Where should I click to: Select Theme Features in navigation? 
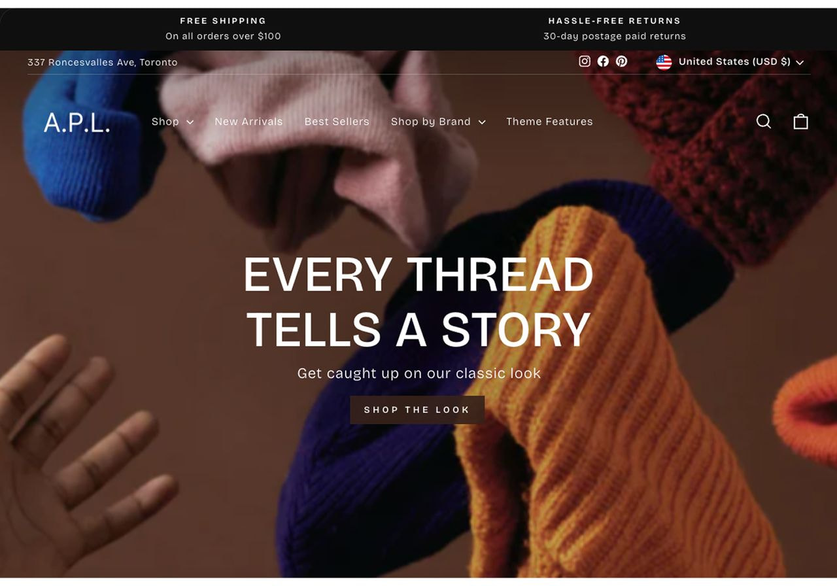click(x=549, y=122)
